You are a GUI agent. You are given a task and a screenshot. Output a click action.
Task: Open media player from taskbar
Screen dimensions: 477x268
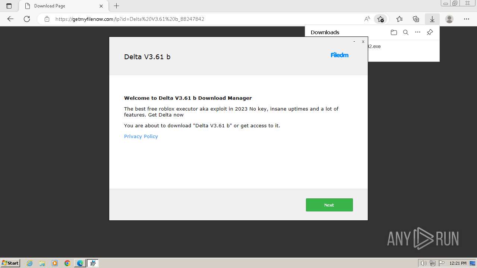pyautogui.click(x=55, y=263)
